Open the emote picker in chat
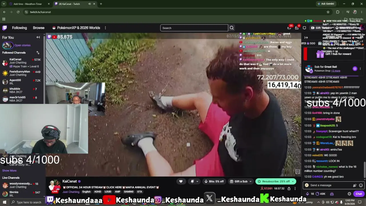Screen dimensions: 366x206 coord(361,185)
